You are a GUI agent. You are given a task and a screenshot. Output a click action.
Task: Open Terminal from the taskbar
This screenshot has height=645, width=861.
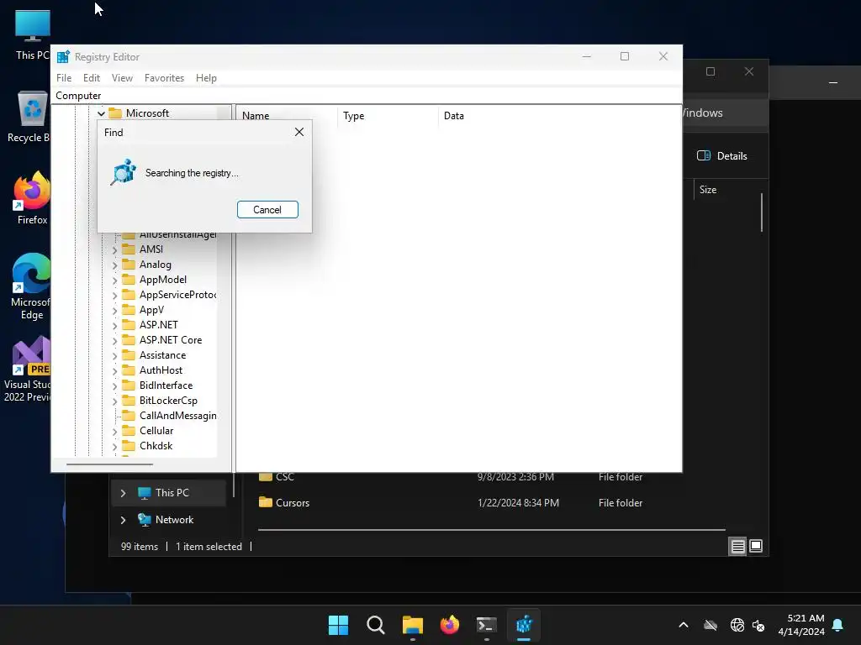(x=487, y=625)
